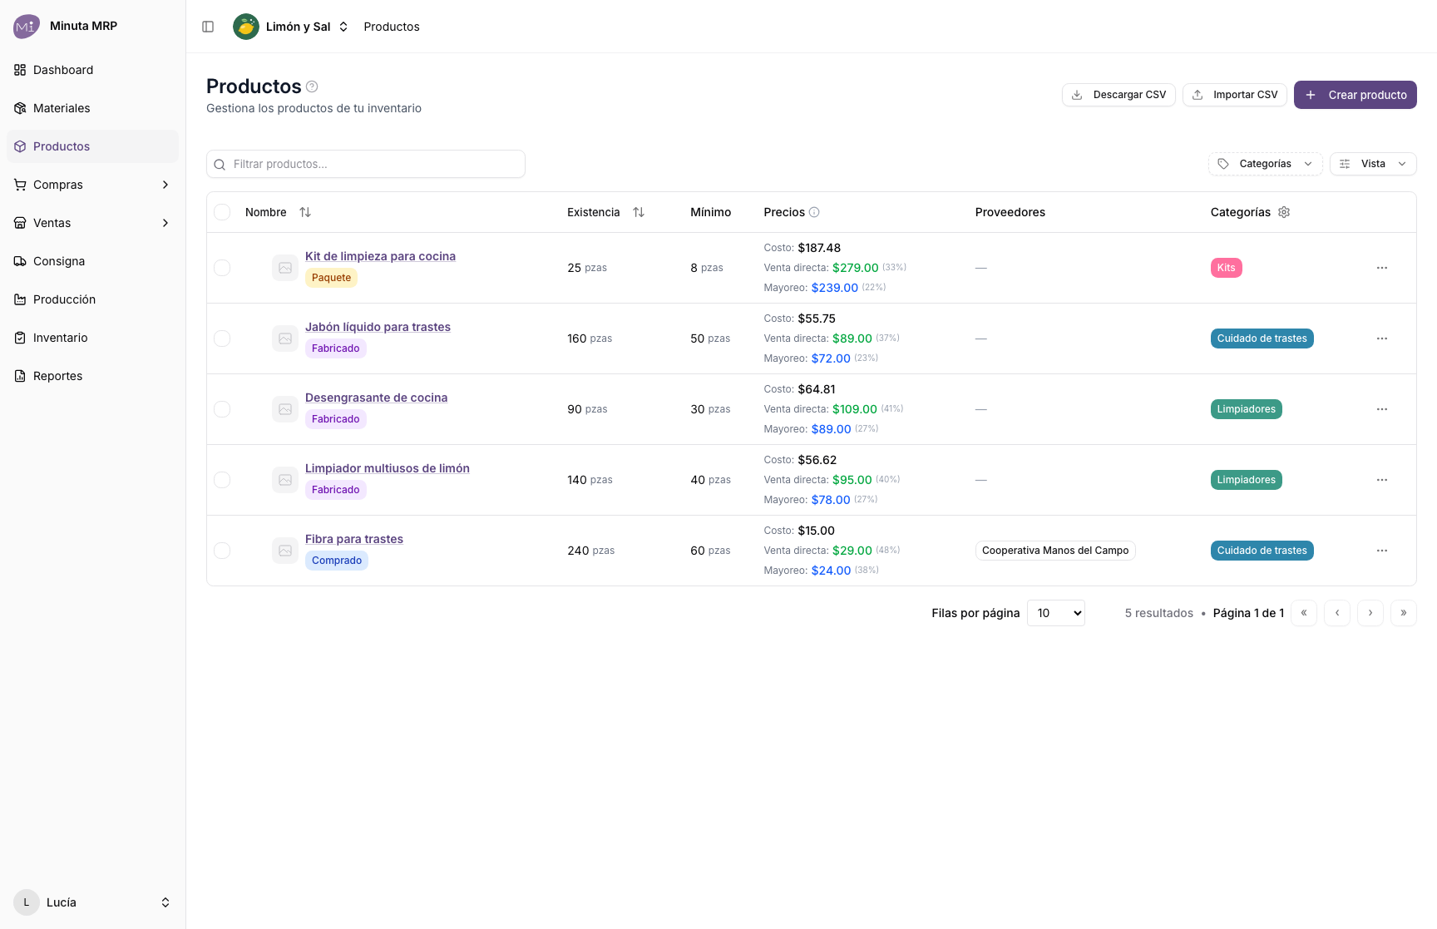Toggle the sidebar collapse icon
This screenshot has width=1437, height=929.
coord(208,27)
